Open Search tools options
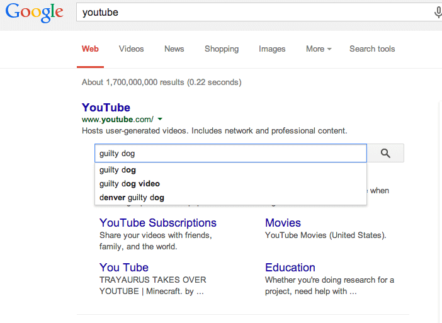Image resolution: width=442 pixels, height=323 pixels. click(372, 48)
